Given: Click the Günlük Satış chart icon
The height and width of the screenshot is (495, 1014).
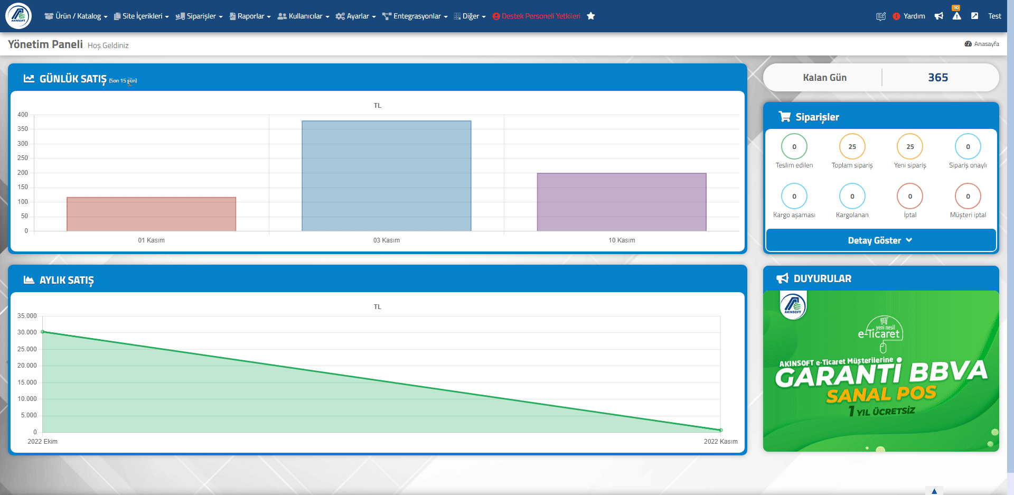Looking at the screenshot, I should [x=29, y=79].
